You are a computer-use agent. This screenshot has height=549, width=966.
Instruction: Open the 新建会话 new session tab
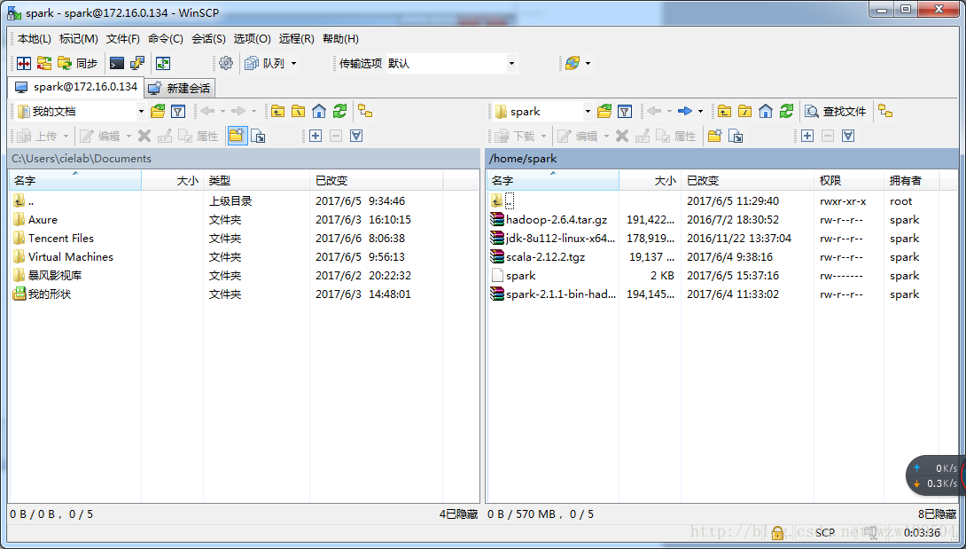click(179, 88)
